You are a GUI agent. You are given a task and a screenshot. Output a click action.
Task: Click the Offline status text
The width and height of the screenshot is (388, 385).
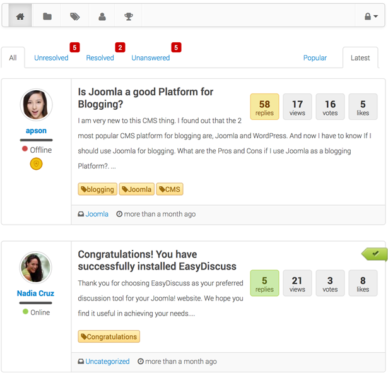pos(41,150)
